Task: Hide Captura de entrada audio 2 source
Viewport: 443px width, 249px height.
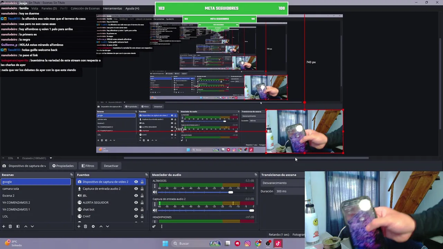Action: click(136, 189)
